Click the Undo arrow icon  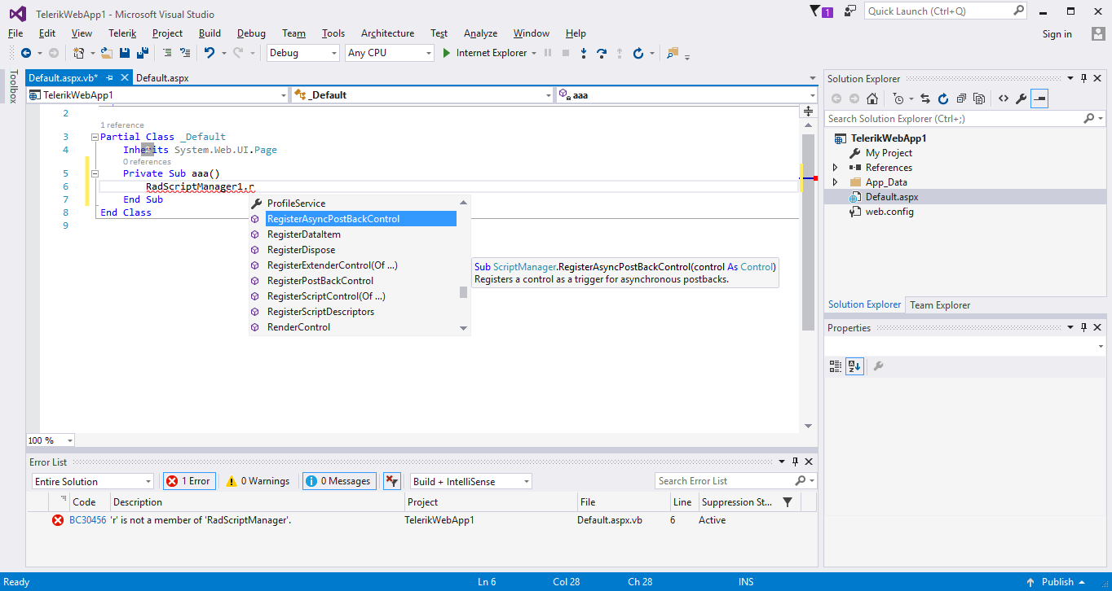[x=210, y=53]
